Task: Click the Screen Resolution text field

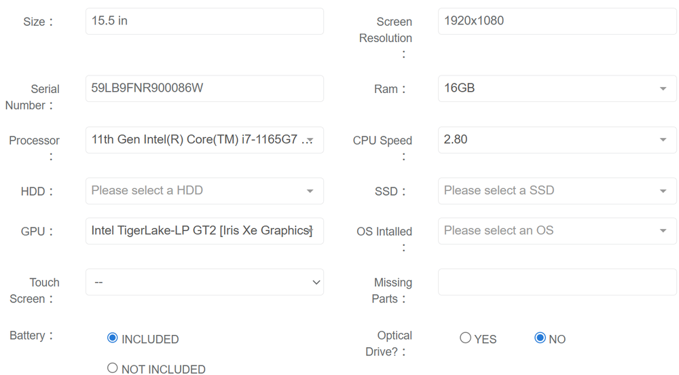Action: [x=557, y=21]
